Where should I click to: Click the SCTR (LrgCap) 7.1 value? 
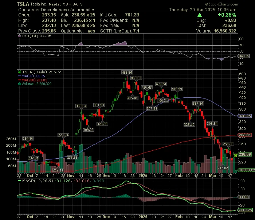point(136,31)
